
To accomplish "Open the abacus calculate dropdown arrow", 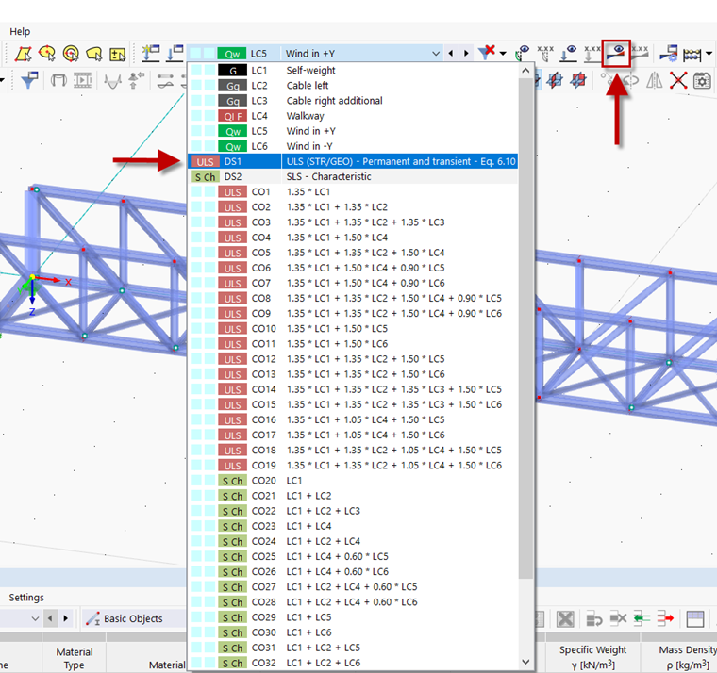I will (x=709, y=54).
